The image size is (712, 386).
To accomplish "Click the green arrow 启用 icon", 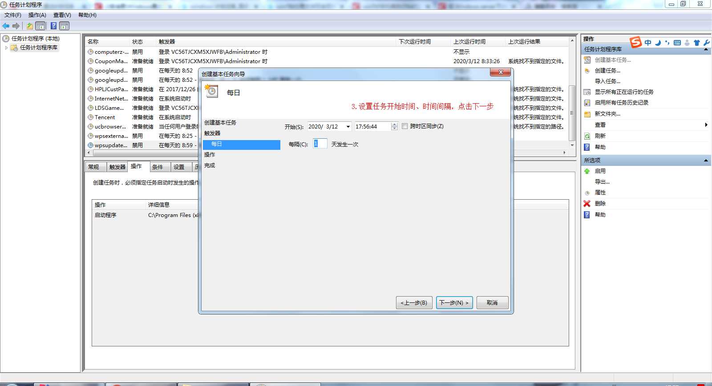I will point(587,171).
